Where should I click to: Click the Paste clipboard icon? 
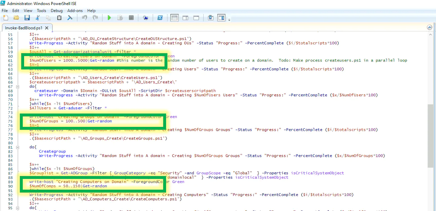(59, 18)
